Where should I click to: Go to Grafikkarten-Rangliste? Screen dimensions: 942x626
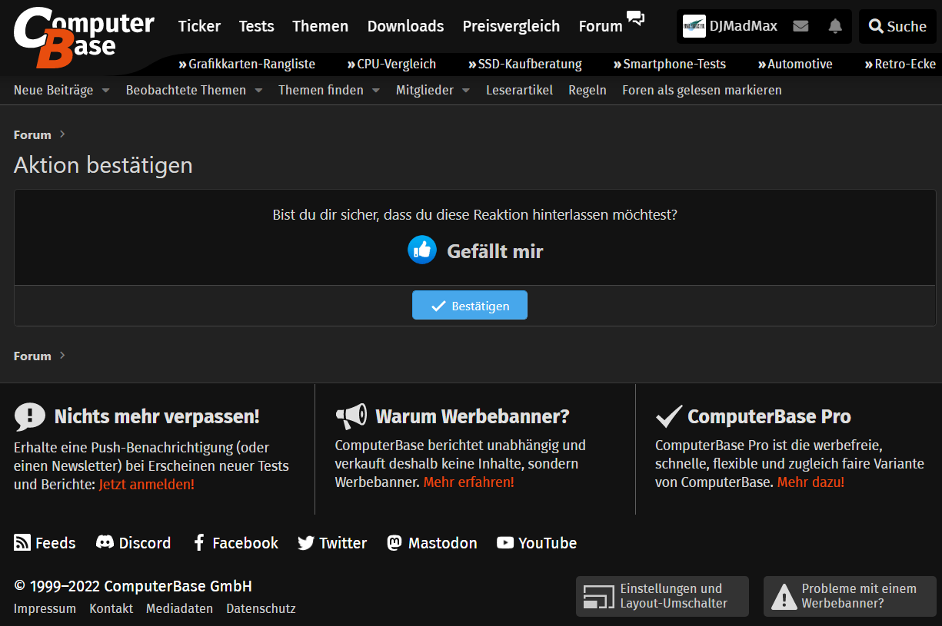click(x=247, y=64)
